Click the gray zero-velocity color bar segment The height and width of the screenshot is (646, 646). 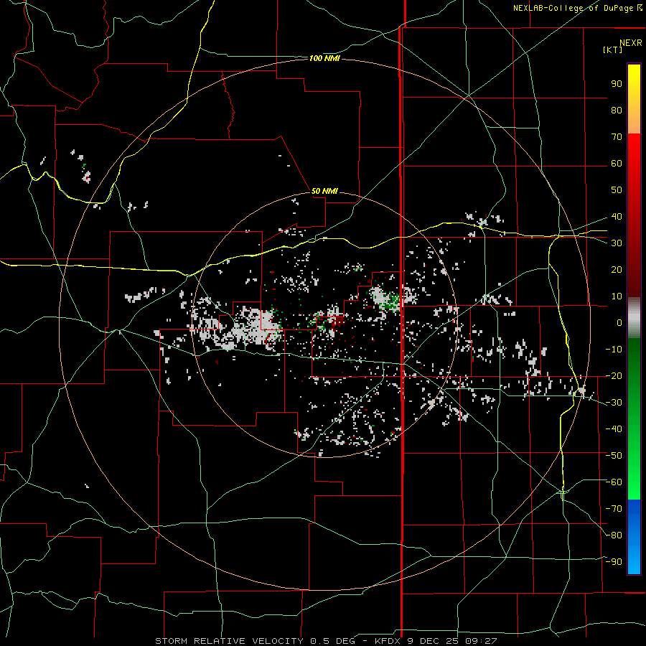coord(634,318)
